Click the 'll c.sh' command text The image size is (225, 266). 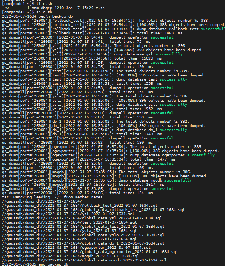[44, 4]
